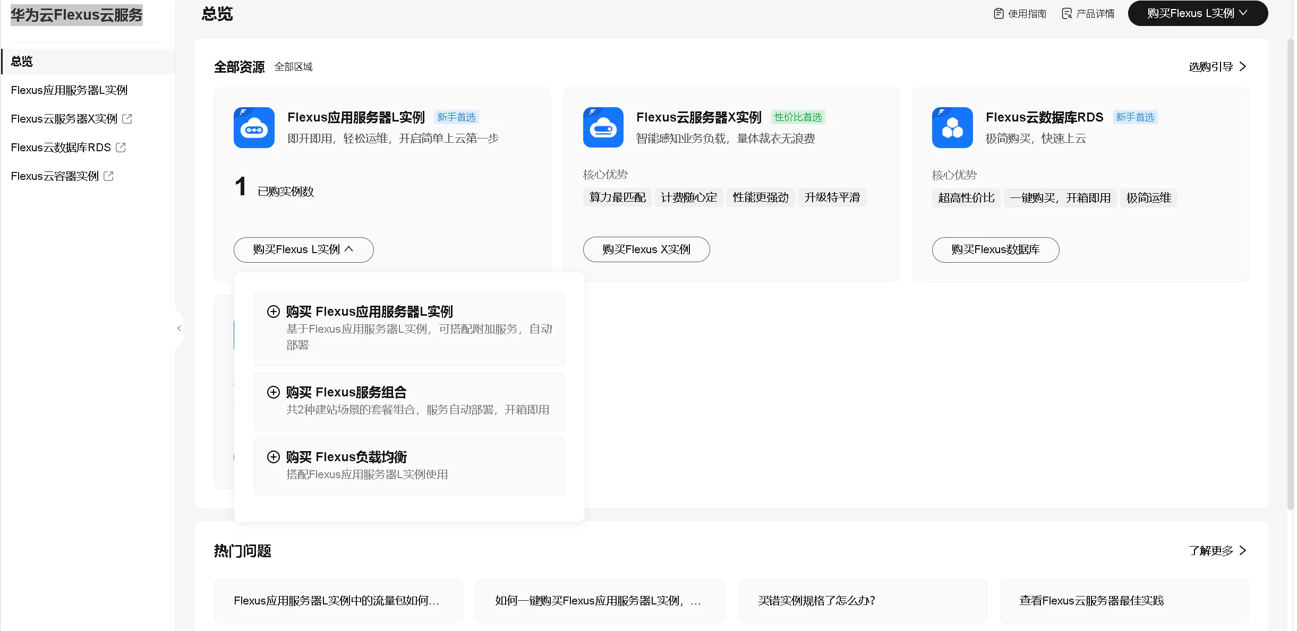Click external link icon beside Flexus云数据库RDS
1297x631 pixels.
click(x=121, y=148)
